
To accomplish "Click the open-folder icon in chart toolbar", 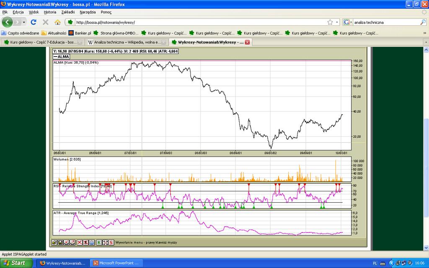I will coord(54,242).
